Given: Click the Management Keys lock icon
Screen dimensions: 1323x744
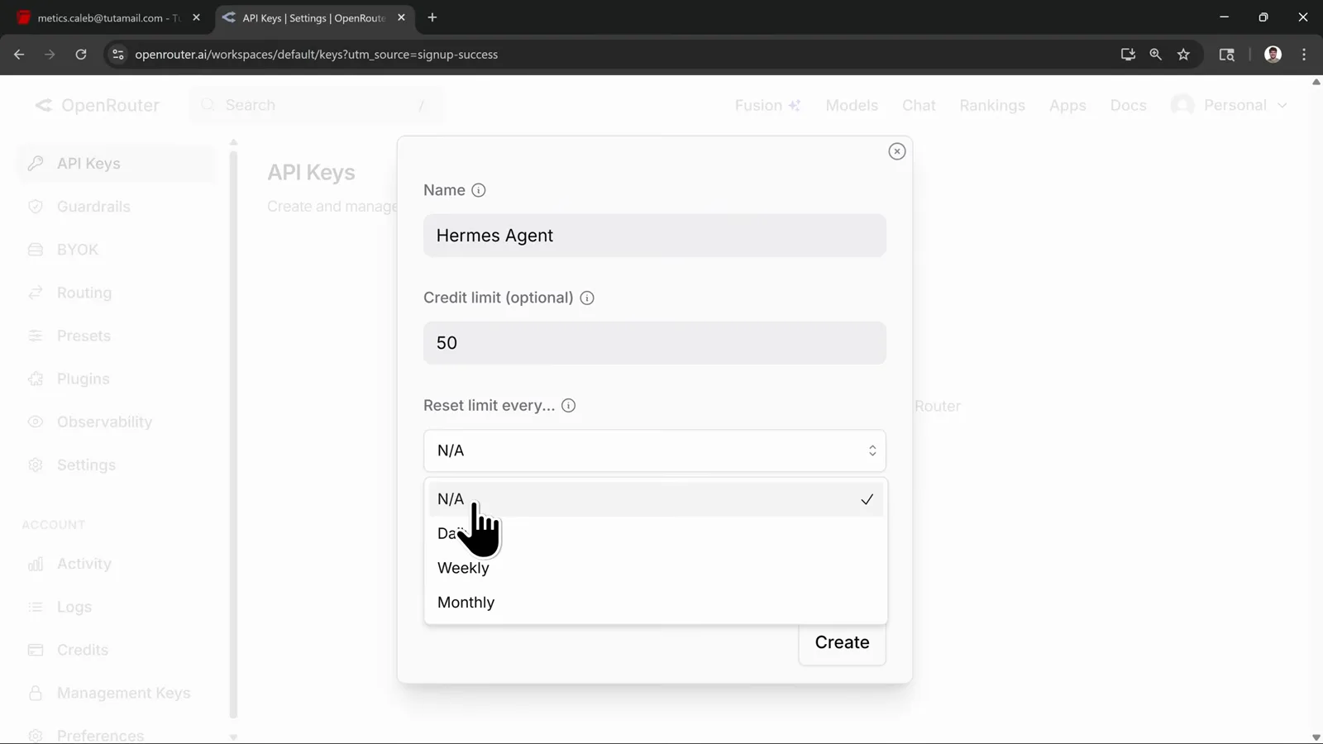Looking at the screenshot, I should pos(36,693).
